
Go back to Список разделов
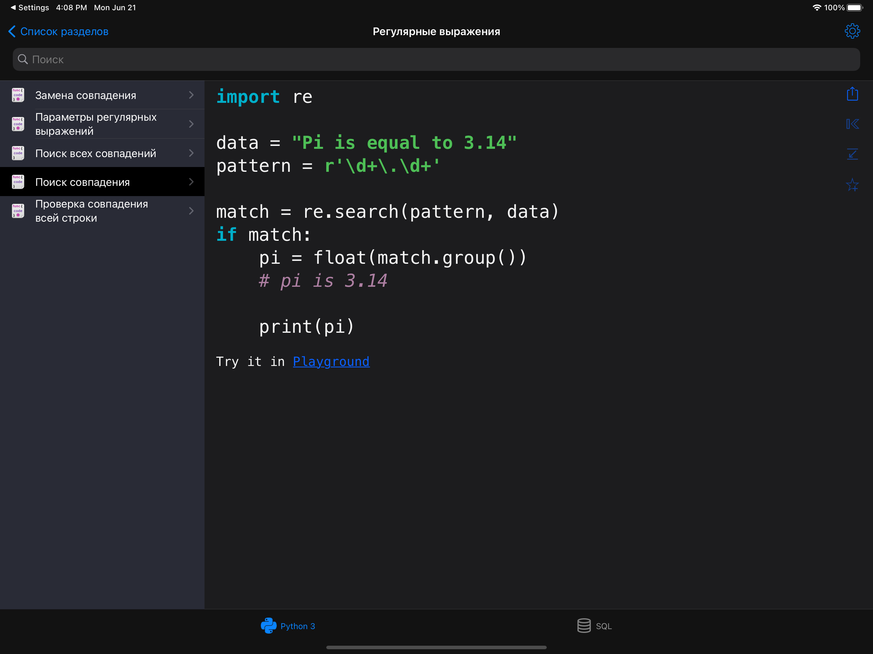click(58, 31)
